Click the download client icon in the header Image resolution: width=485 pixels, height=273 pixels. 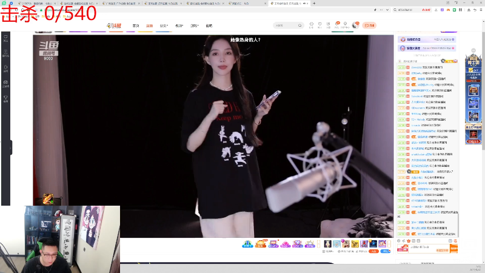pyautogui.click(x=328, y=25)
